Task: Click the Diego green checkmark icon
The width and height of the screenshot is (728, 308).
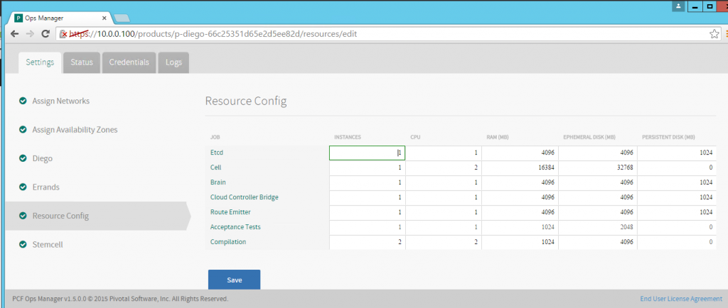Action: click(22, 158)
